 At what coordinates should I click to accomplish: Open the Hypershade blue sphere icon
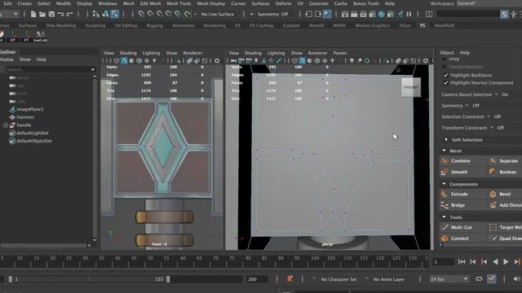382,15
